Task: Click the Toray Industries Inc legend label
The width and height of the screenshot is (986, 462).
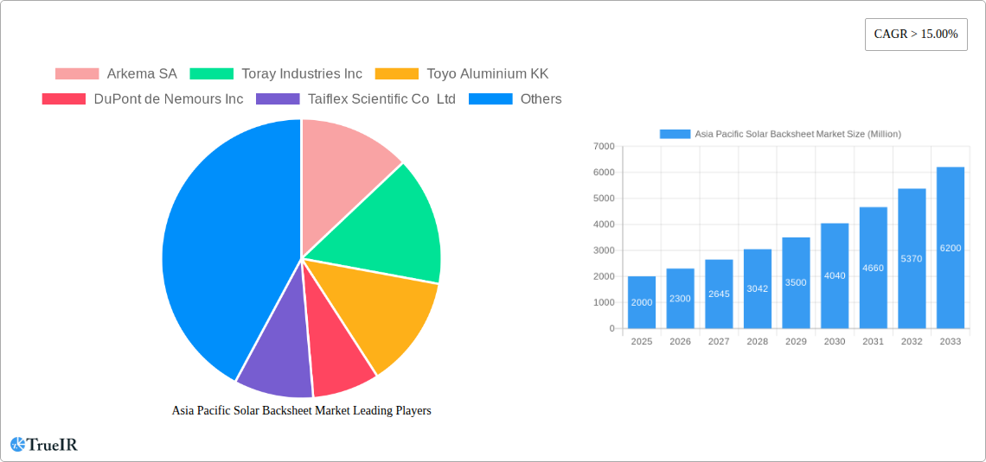Action: pyautogui.click(x=302, y=74)
